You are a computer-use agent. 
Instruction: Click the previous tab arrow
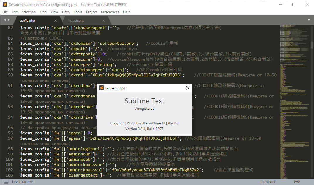(x=5, y=20)
